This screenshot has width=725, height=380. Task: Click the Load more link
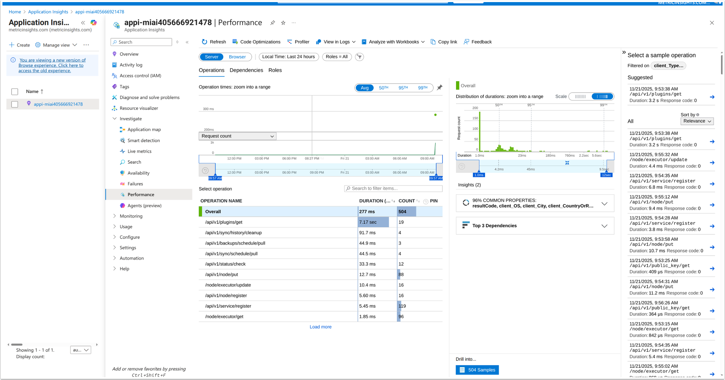point(320,327)
